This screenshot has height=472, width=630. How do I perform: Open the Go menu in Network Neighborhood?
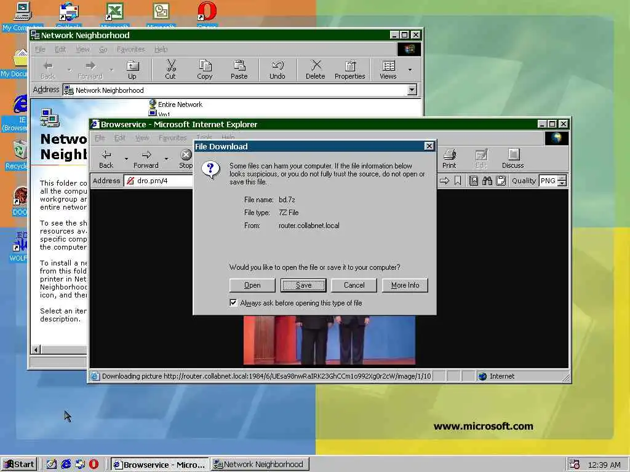[103, 49]
